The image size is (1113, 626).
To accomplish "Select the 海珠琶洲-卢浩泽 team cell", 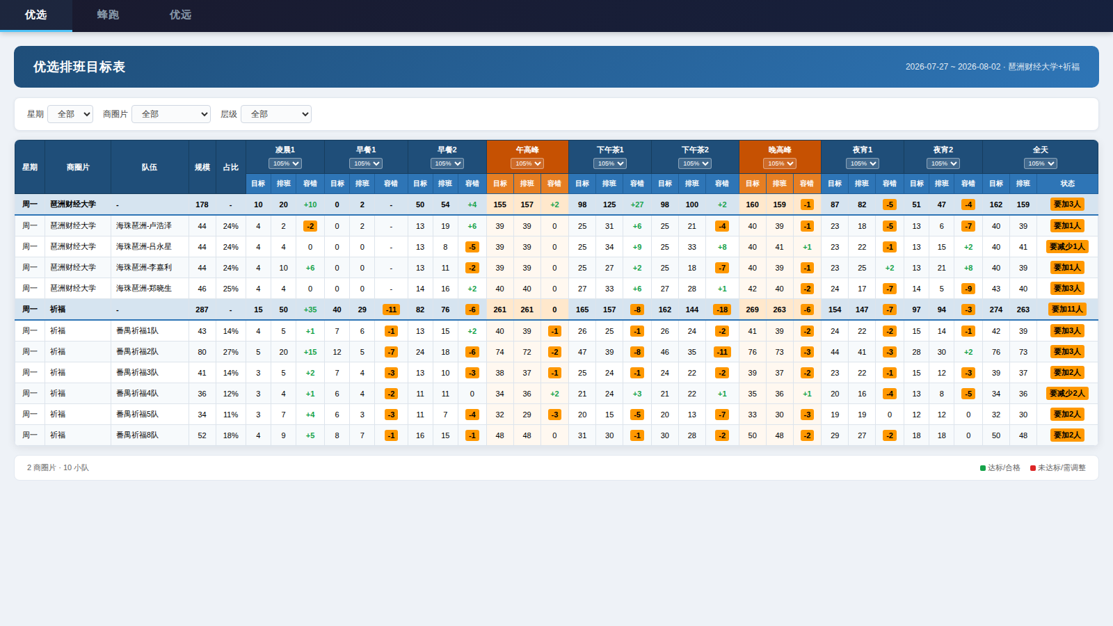I will 150,226.
